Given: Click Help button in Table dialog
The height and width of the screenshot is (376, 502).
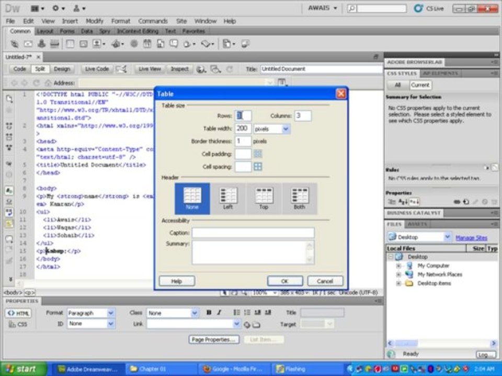Looking at the screenshot, I should 177,281.
